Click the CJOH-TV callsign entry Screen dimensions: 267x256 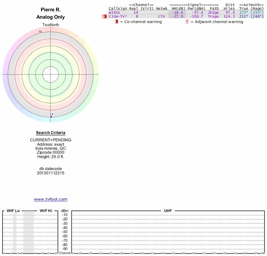pos(117,16)
